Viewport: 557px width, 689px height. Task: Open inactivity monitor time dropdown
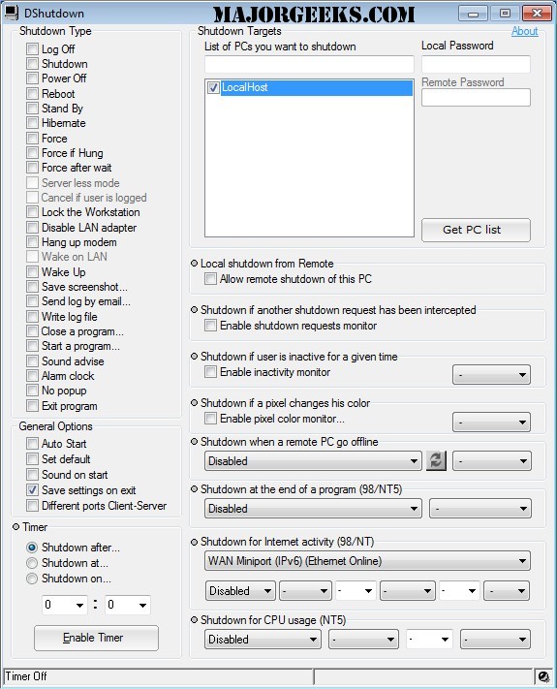[491, 375]
